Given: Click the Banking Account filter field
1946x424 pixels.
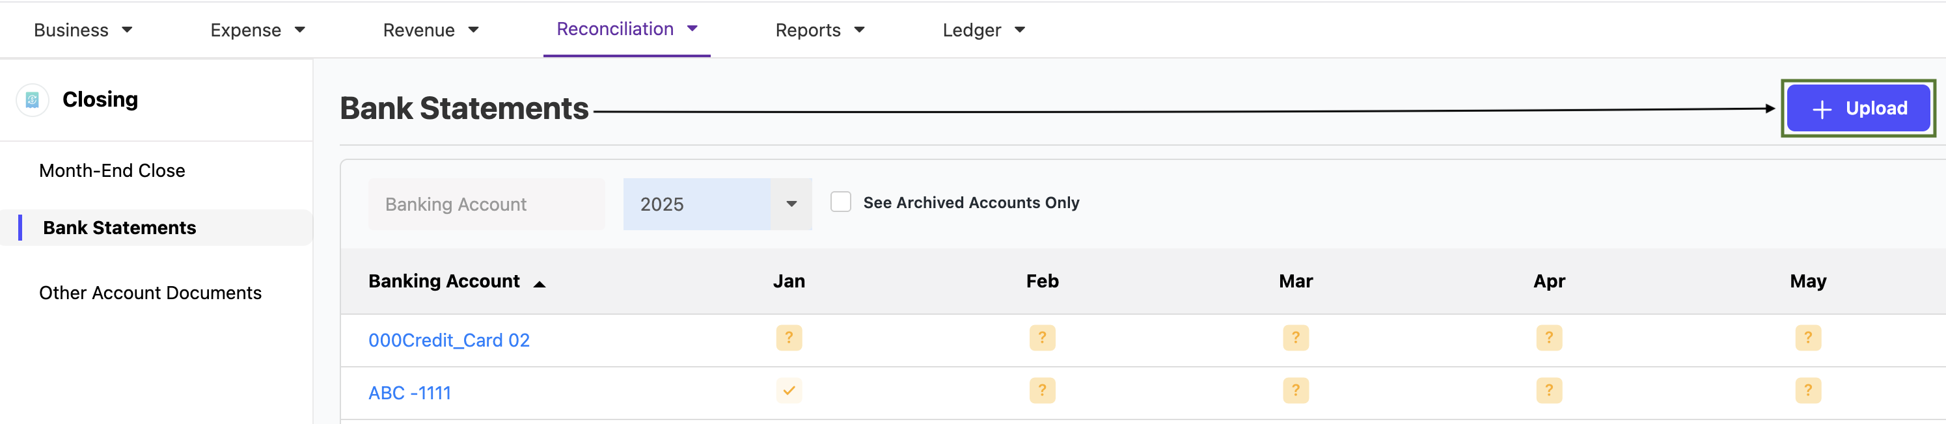Looking at the screenshot, I should pos(487,204).
